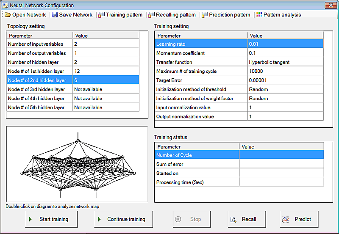Click the Open Network folder icon

[8, 15]
